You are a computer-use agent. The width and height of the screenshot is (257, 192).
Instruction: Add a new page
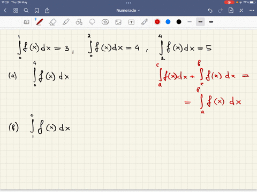[231, 11]
